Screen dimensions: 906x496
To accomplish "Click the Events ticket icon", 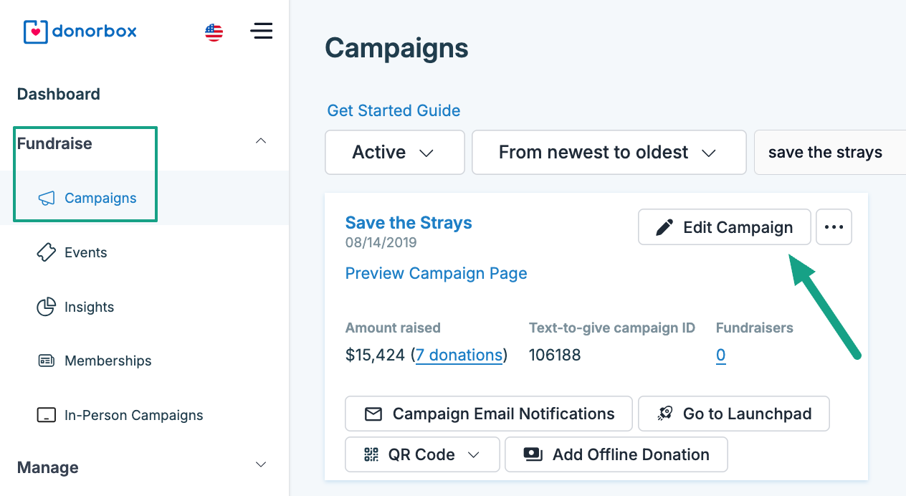I will pos(46,252).
